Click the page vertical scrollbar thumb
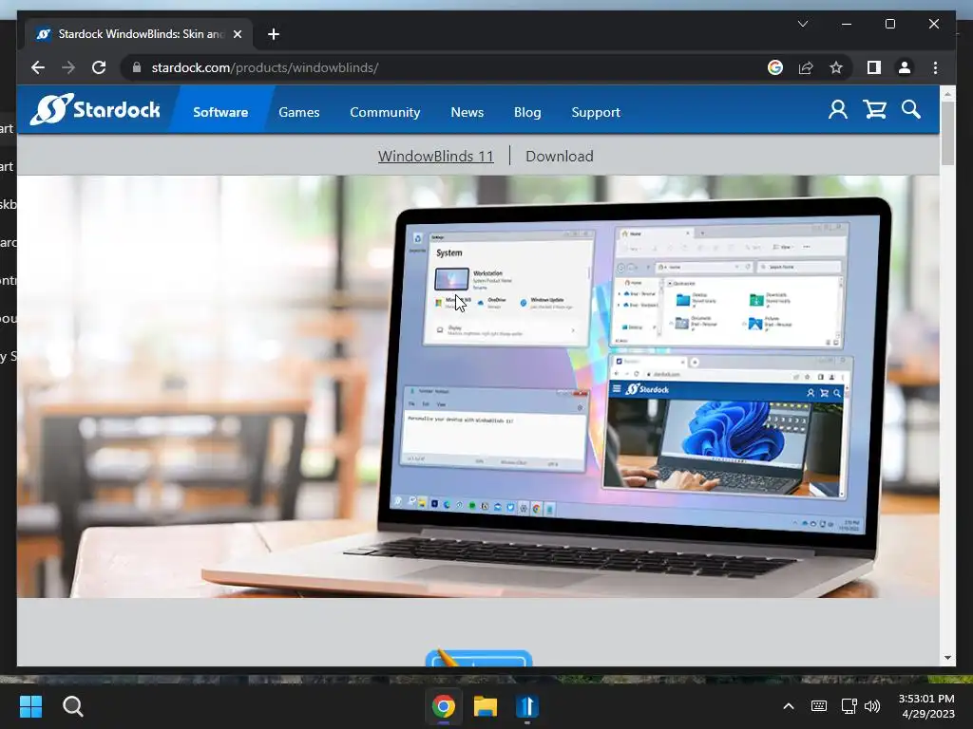973x729 pixels. coord(947,133)
